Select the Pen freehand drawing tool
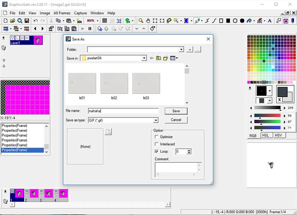Viewport: 297px width, 215px height. point(197,21)
